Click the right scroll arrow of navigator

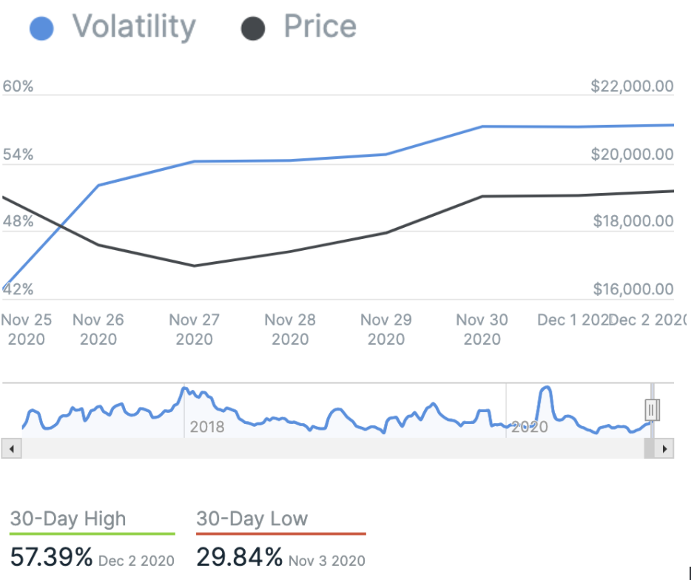pyautogui.click(x=665, y=448)
